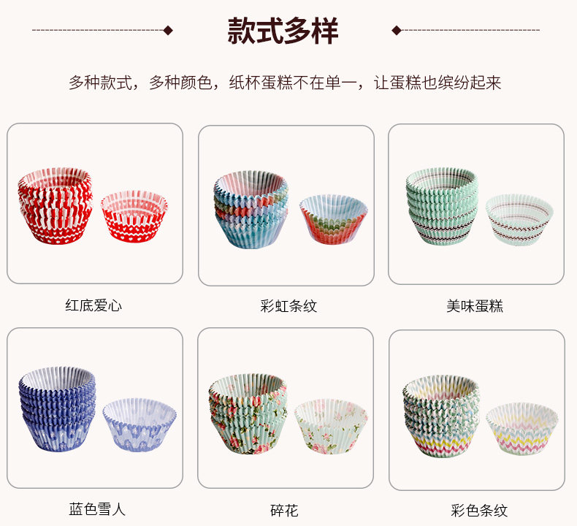This screenshot has height=526, width=577.
Task: Click the 碎花 label text
Action: point(284,511)
